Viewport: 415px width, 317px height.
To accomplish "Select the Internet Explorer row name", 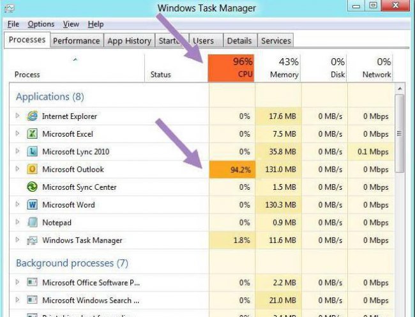I will tap(70, 116).
